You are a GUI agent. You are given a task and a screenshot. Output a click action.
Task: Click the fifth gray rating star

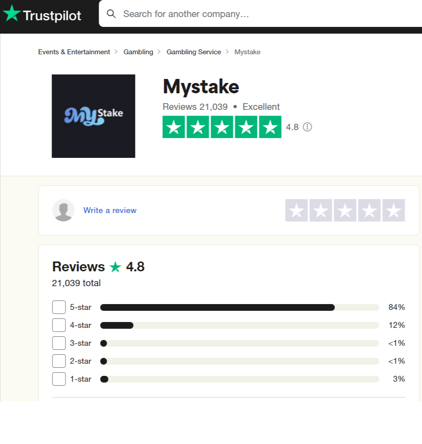[x=393, y=210]
